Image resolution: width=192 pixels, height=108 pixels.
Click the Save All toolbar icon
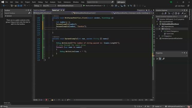coord(21,6)
